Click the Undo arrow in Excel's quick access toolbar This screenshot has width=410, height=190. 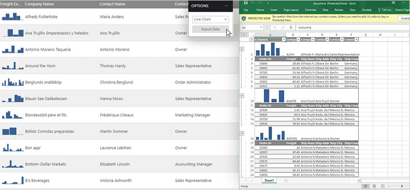253,3
